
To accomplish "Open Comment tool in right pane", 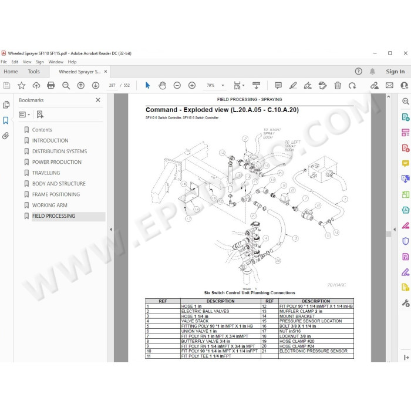I will tap(406, 164).
